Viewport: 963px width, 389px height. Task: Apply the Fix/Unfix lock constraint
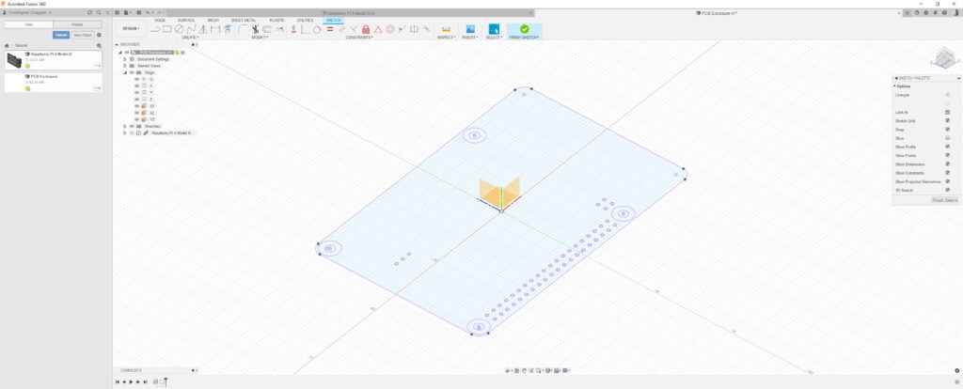click(x=366, y=29)
